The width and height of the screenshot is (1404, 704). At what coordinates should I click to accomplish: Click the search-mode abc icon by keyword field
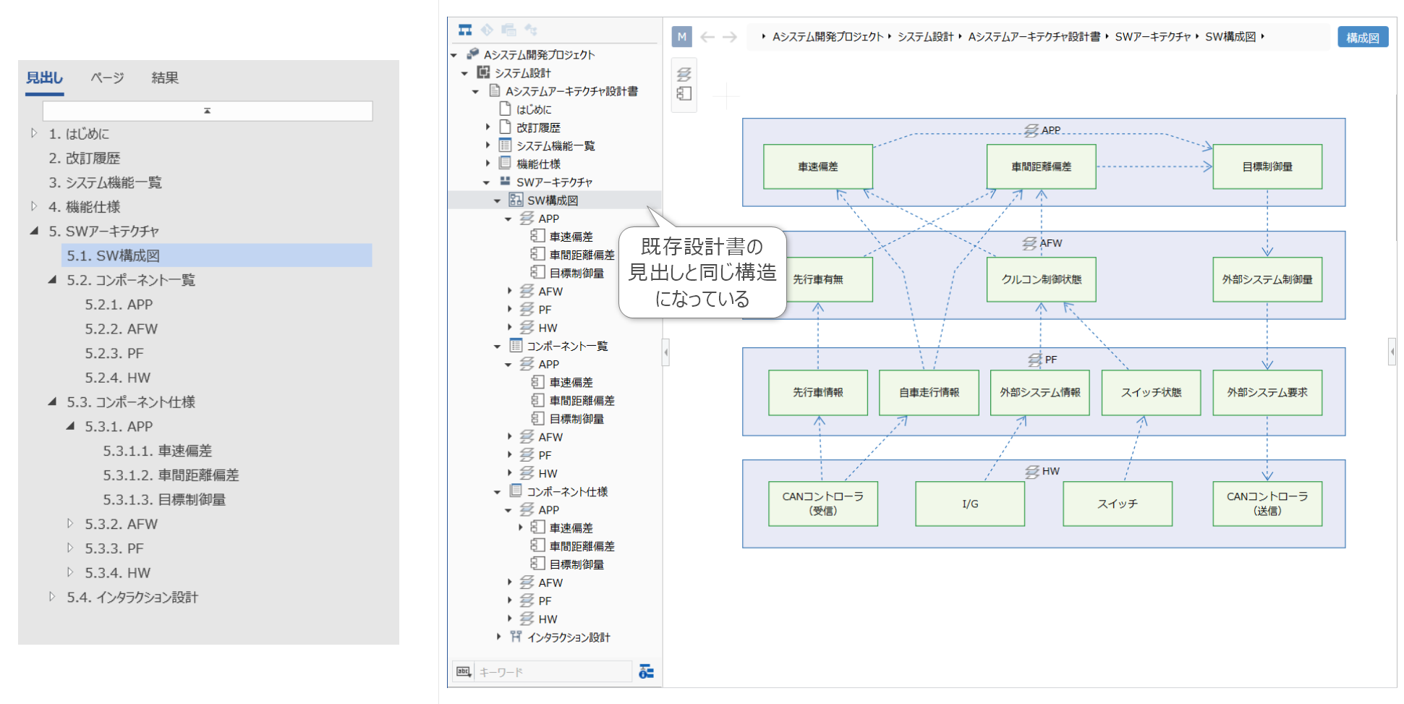(464, 671)
